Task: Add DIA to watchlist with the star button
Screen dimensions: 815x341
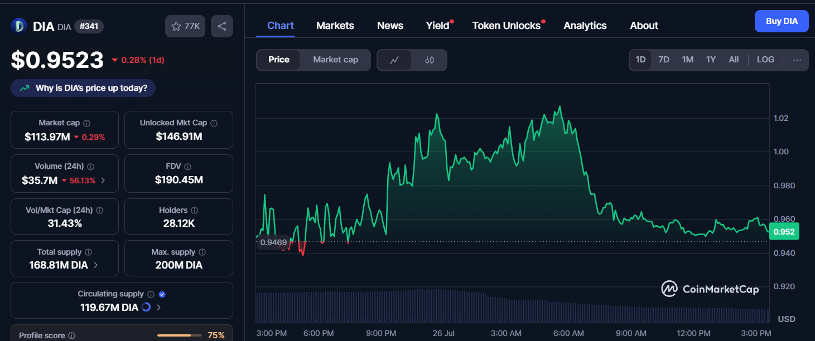Action: [x=186, y=26]
